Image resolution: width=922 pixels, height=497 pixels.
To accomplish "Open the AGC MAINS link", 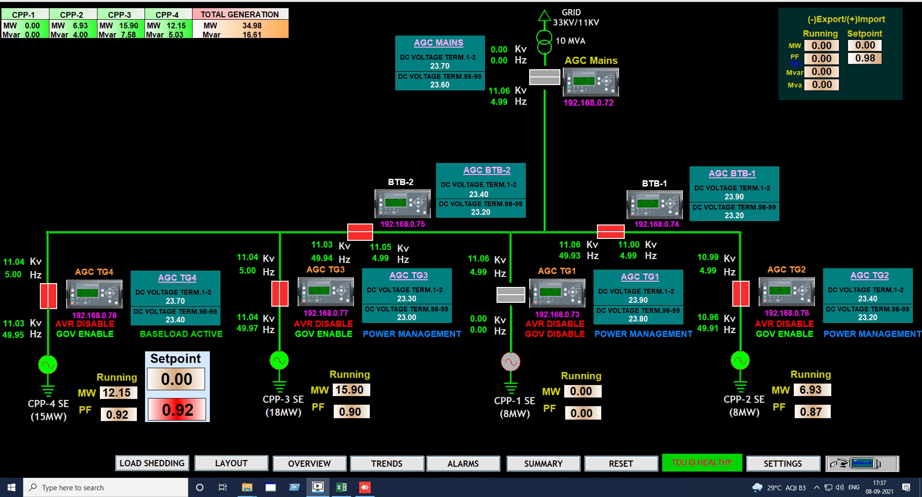I will tap(438, 43).
